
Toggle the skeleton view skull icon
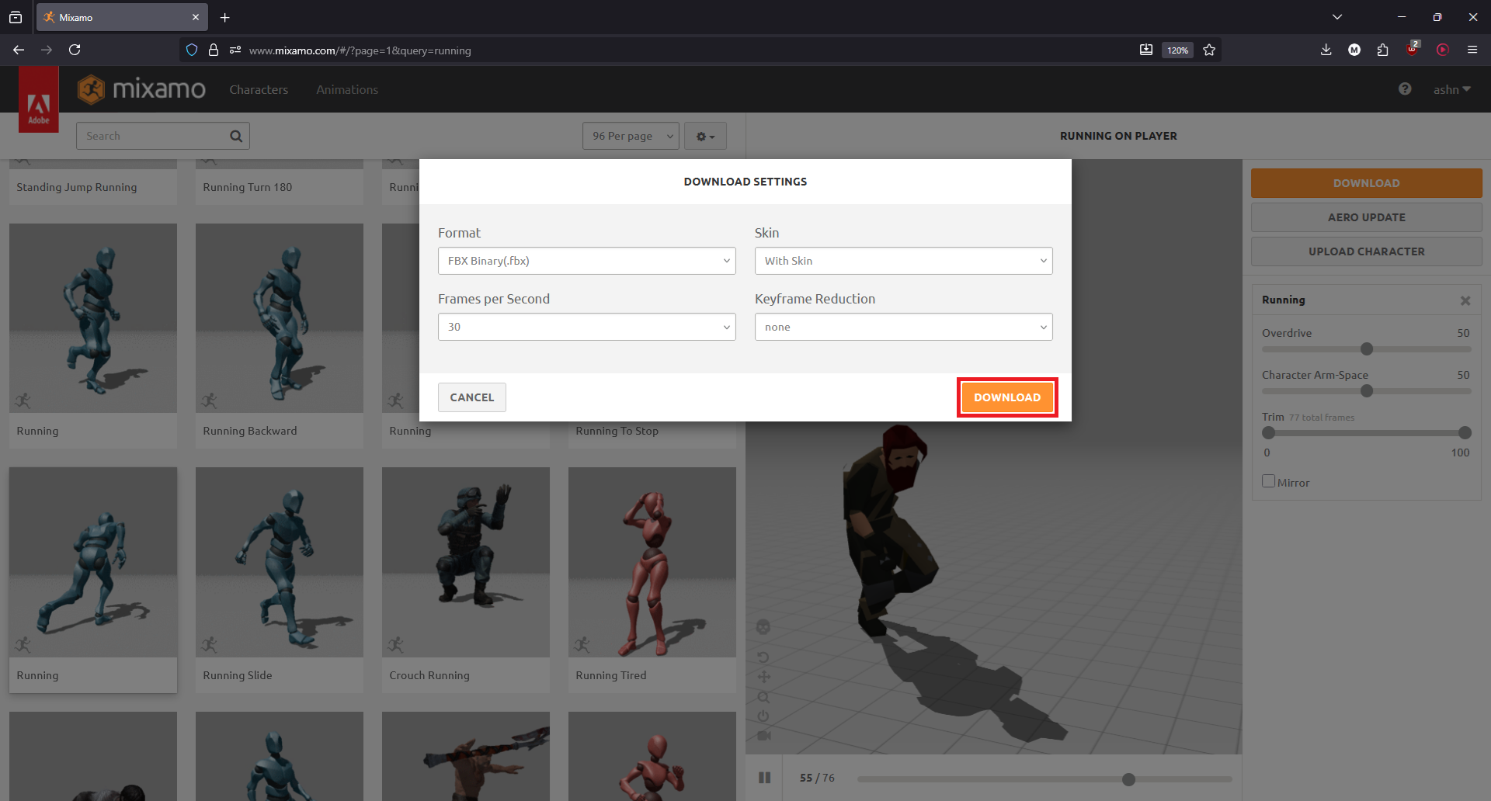pyautogui.click(x=763, y=627)
